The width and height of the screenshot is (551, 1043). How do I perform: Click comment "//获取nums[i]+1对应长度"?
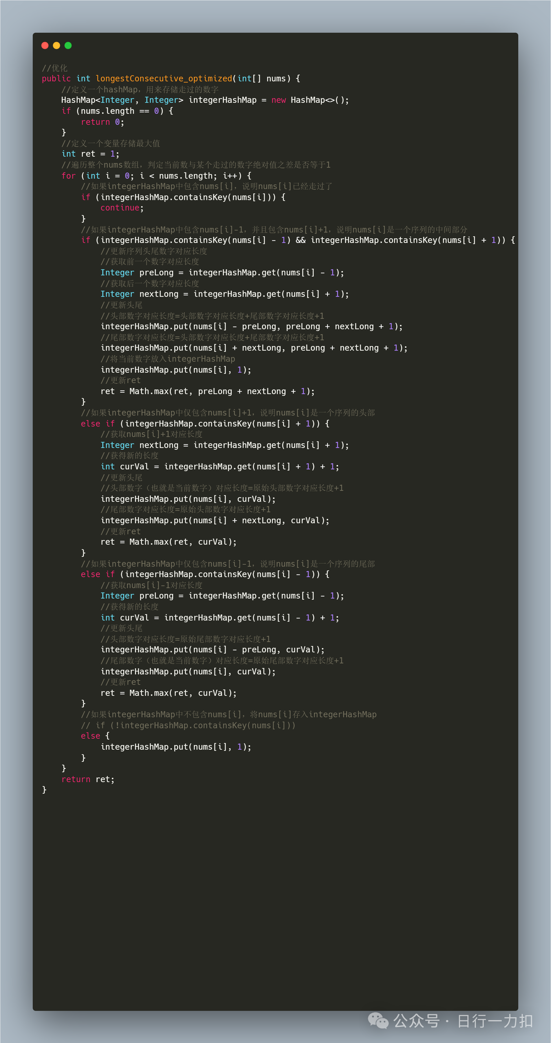(152, 434)
